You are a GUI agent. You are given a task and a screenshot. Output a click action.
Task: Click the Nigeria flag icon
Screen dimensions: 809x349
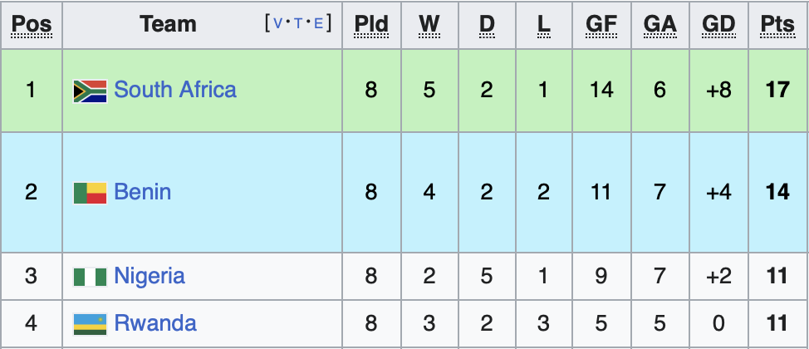coord(90,277)
